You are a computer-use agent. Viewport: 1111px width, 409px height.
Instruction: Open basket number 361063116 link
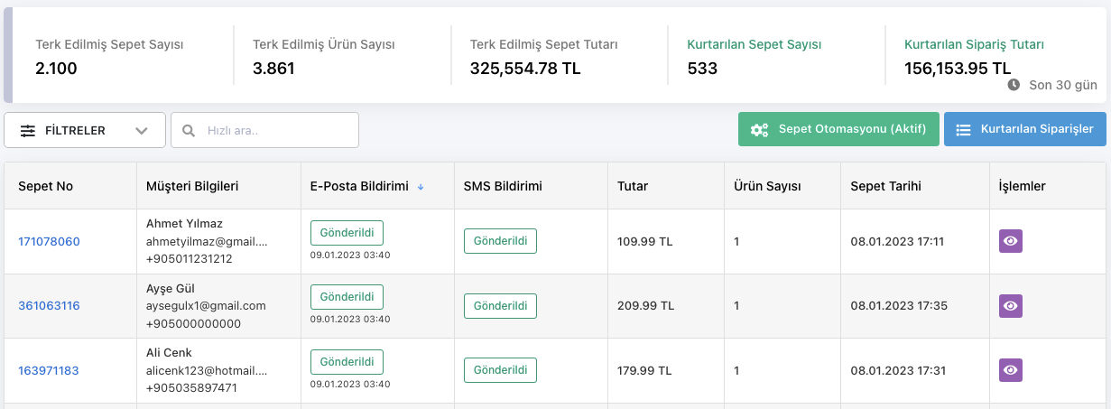pos(49,306)
